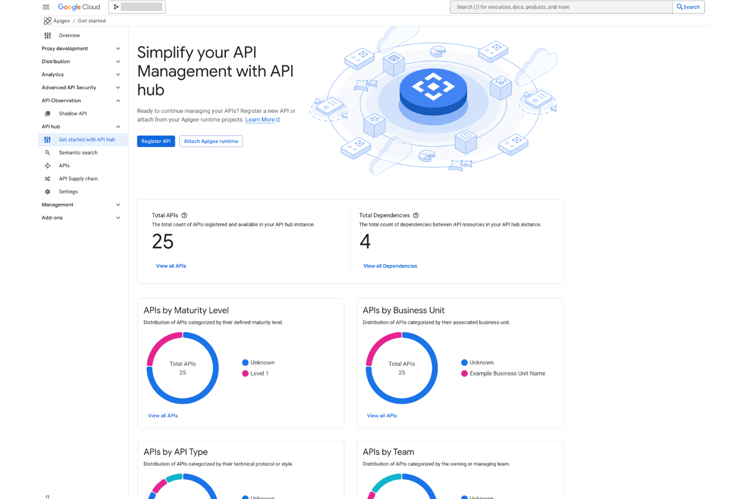Open Shadow API page

point(73,114)
